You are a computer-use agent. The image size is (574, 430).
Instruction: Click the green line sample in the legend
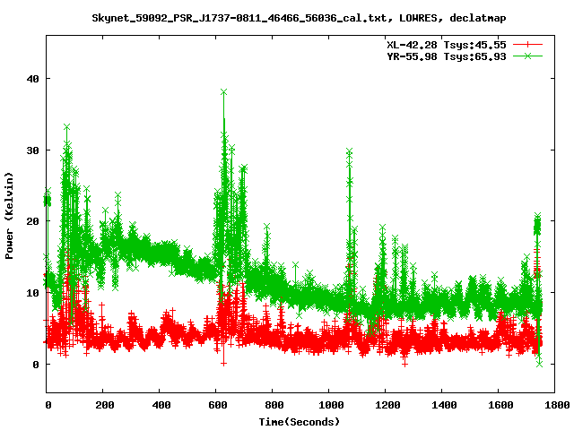(527, 56)
